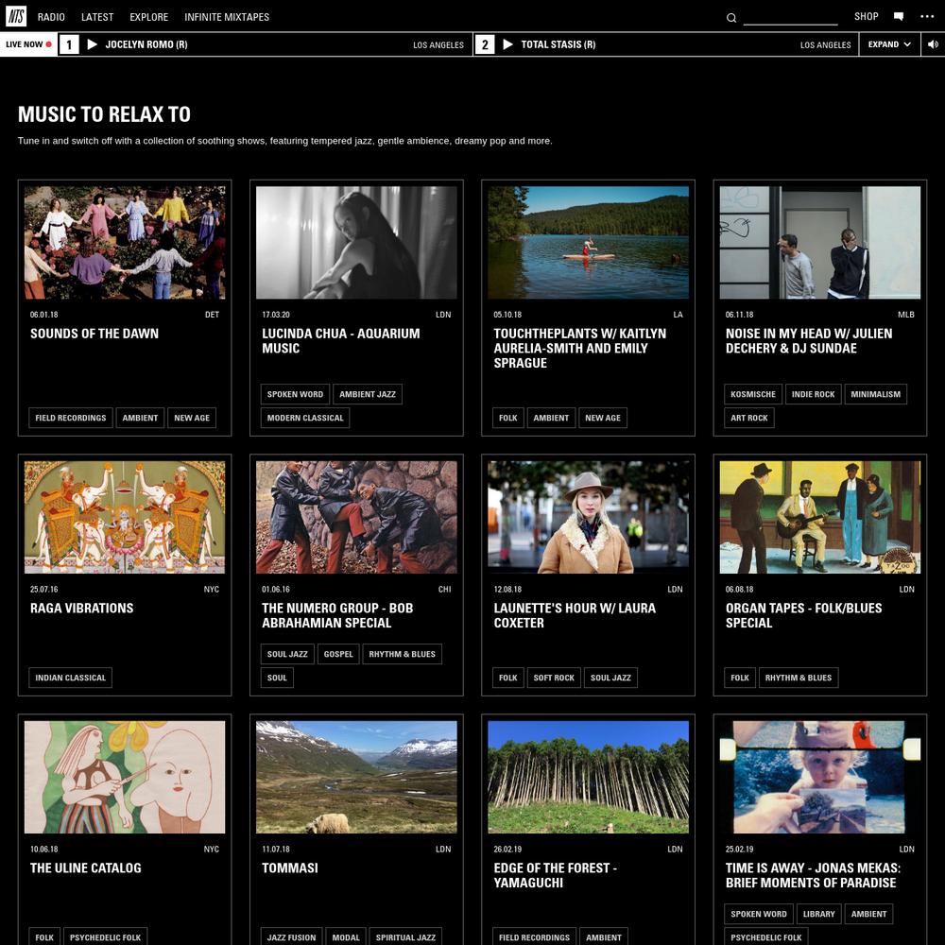Select the Spiritual Jazz tag

405,937
